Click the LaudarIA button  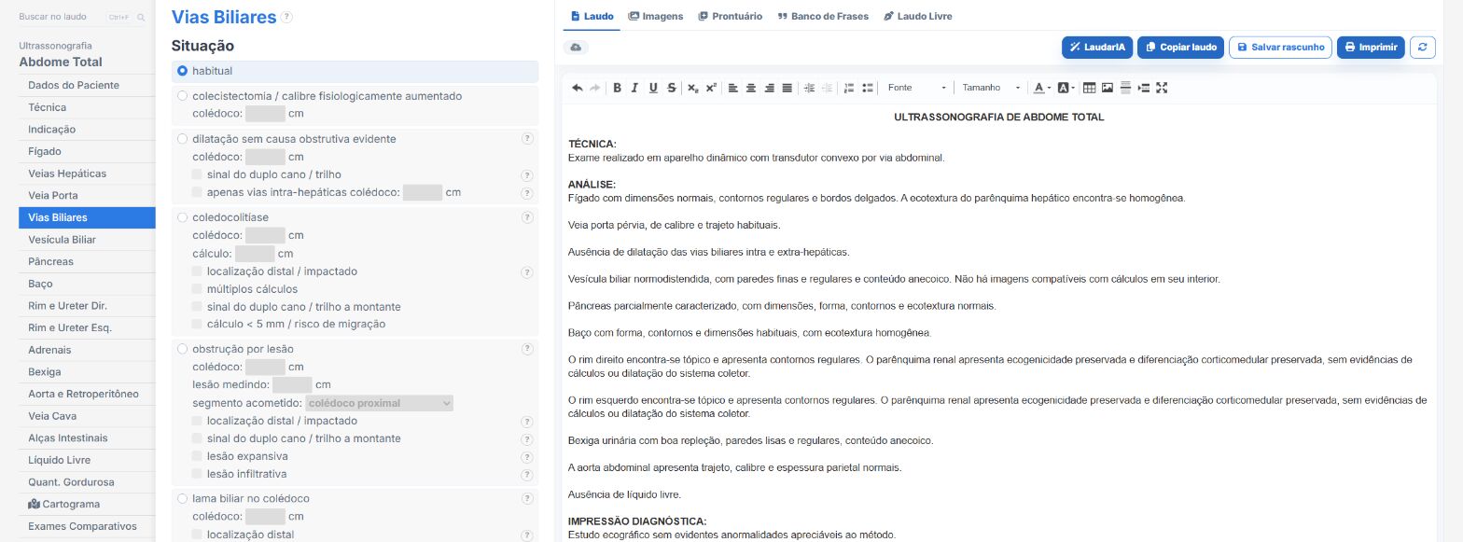coord(1097,47)
